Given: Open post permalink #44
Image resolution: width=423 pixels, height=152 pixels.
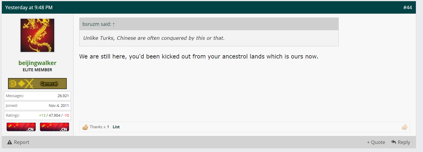Looking at the screenshot, I should coord(408,7).
